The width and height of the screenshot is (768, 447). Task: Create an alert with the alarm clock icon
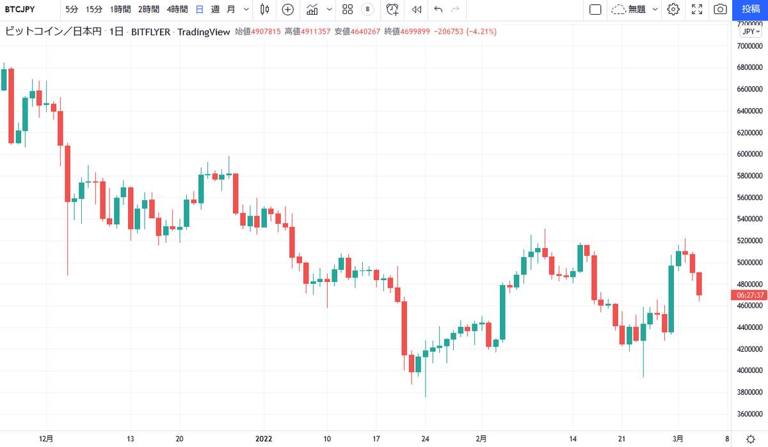pyautogui.click(x=392, y=10)
